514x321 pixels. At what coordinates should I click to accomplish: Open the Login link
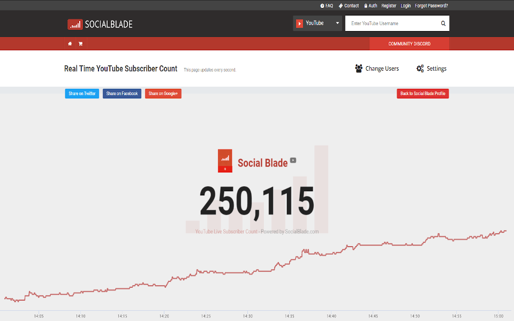point(405,5)
